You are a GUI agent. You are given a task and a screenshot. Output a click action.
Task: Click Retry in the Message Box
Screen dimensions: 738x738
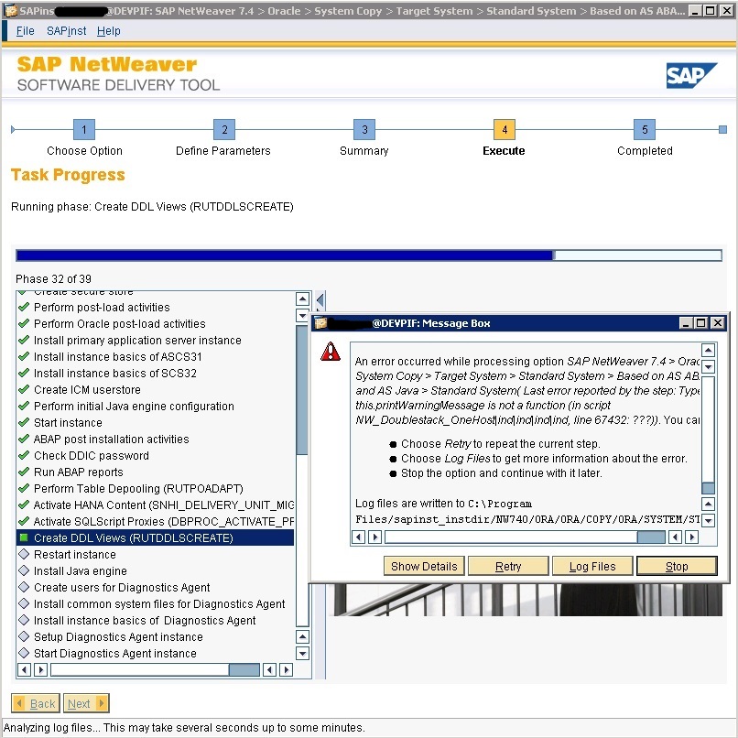click(508, 566)
